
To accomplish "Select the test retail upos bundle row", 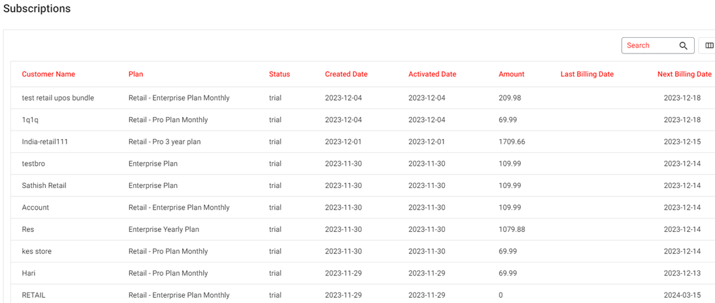I will coord(58,98).
